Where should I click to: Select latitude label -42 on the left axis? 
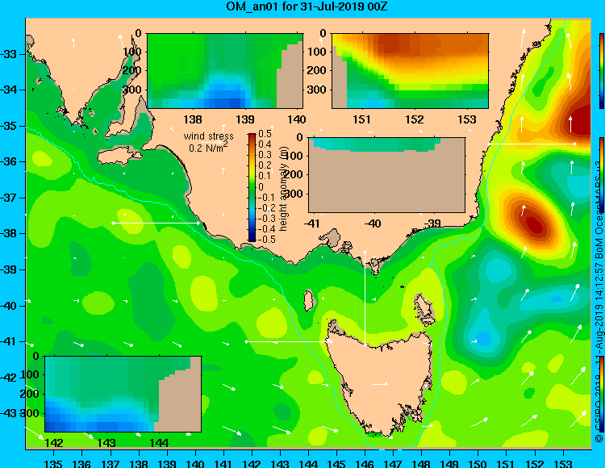click(8, 378)
